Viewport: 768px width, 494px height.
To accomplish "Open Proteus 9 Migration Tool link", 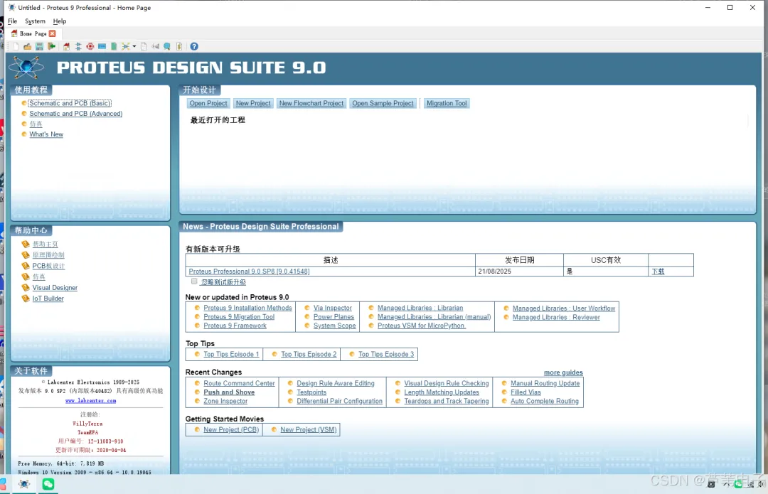I will point(239,317).
